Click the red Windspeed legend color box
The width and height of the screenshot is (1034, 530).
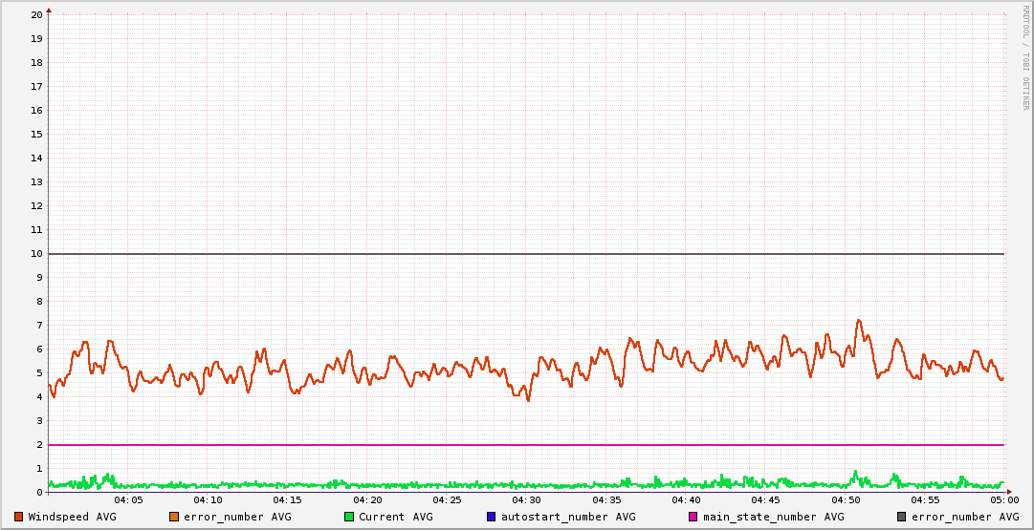tap(18, 517)
